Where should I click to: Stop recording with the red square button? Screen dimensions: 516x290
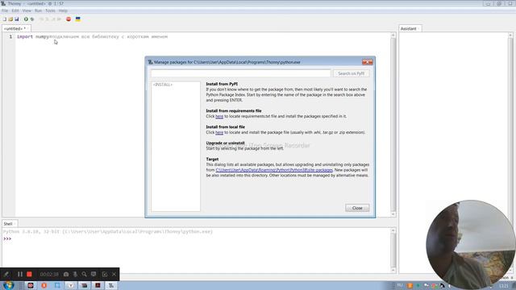29,274
